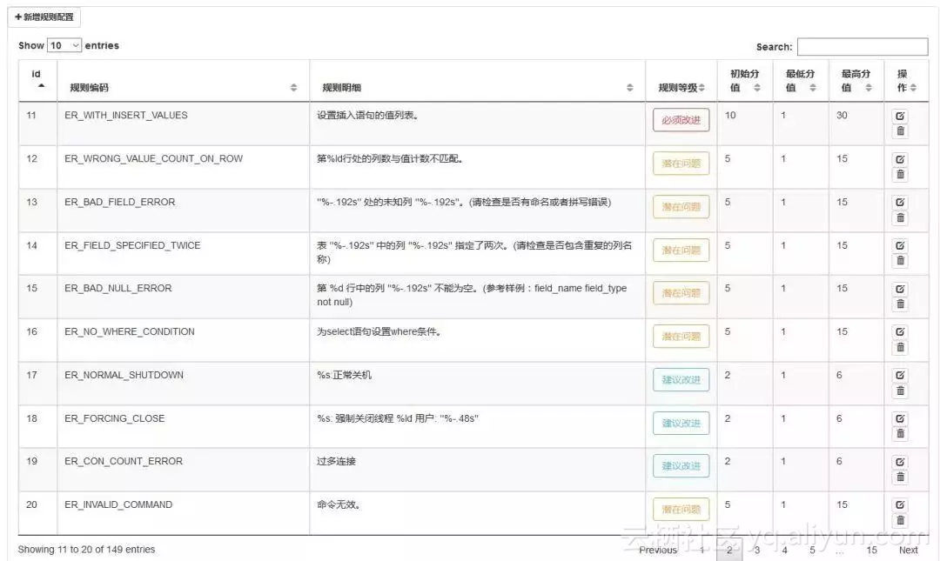Click 潜在问题 badge for ER_WRONG_VALUE_COUNT_ON_ROW
The image size is (940, 561).
[x=681, y=164]
